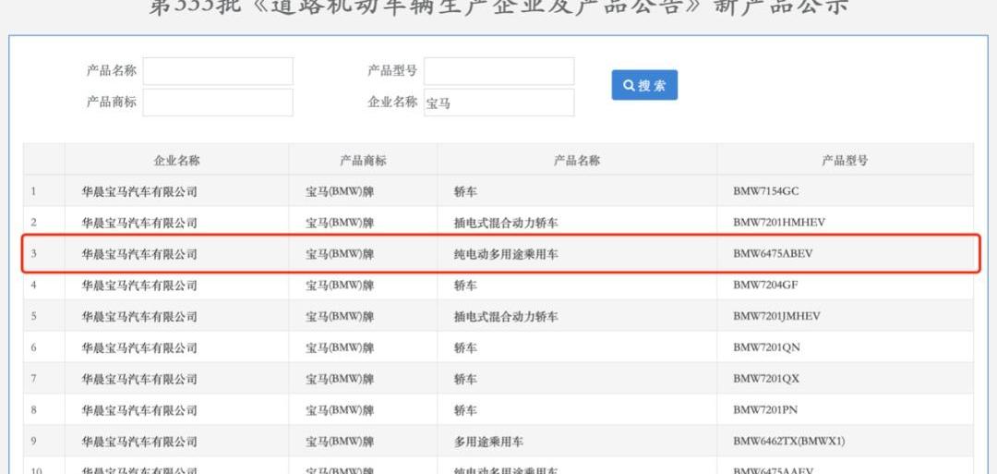The image size is (997, 474).
Task: Select model cell BMW7201QN
Action: [x=766, y=347]
